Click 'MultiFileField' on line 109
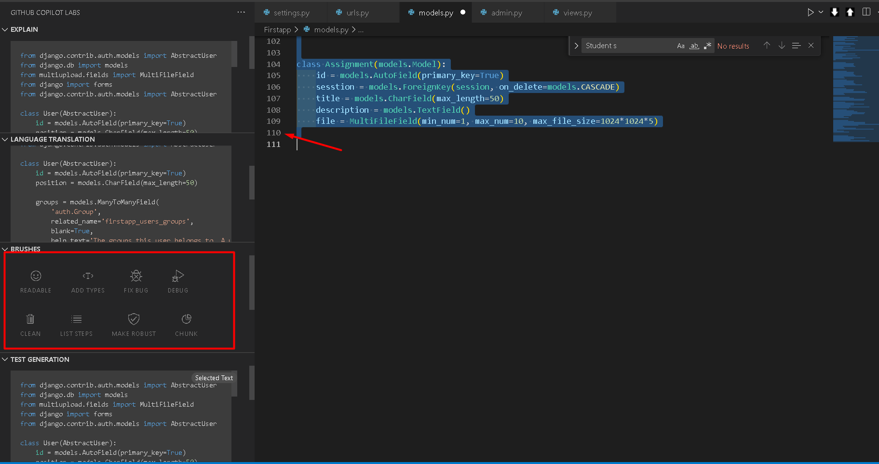The image size is (879, 464). click(x=383, y=121)
